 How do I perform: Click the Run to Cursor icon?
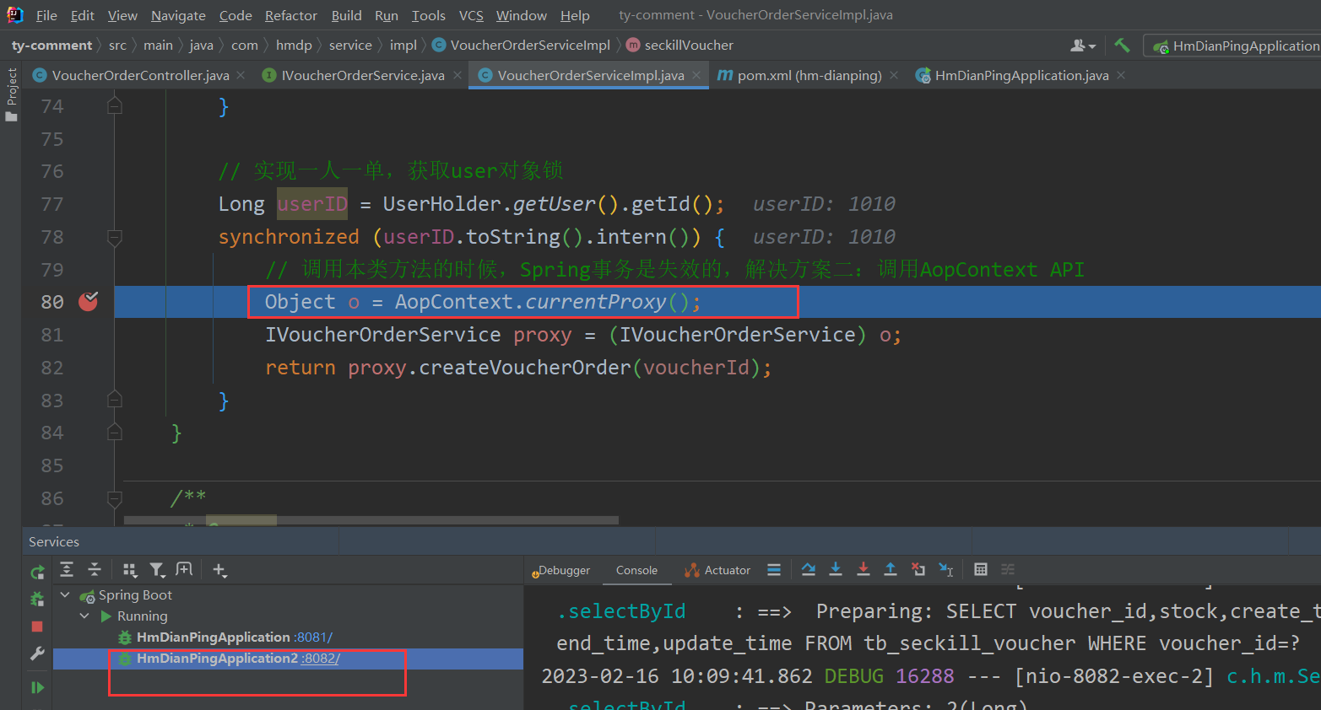click(946, 570)
